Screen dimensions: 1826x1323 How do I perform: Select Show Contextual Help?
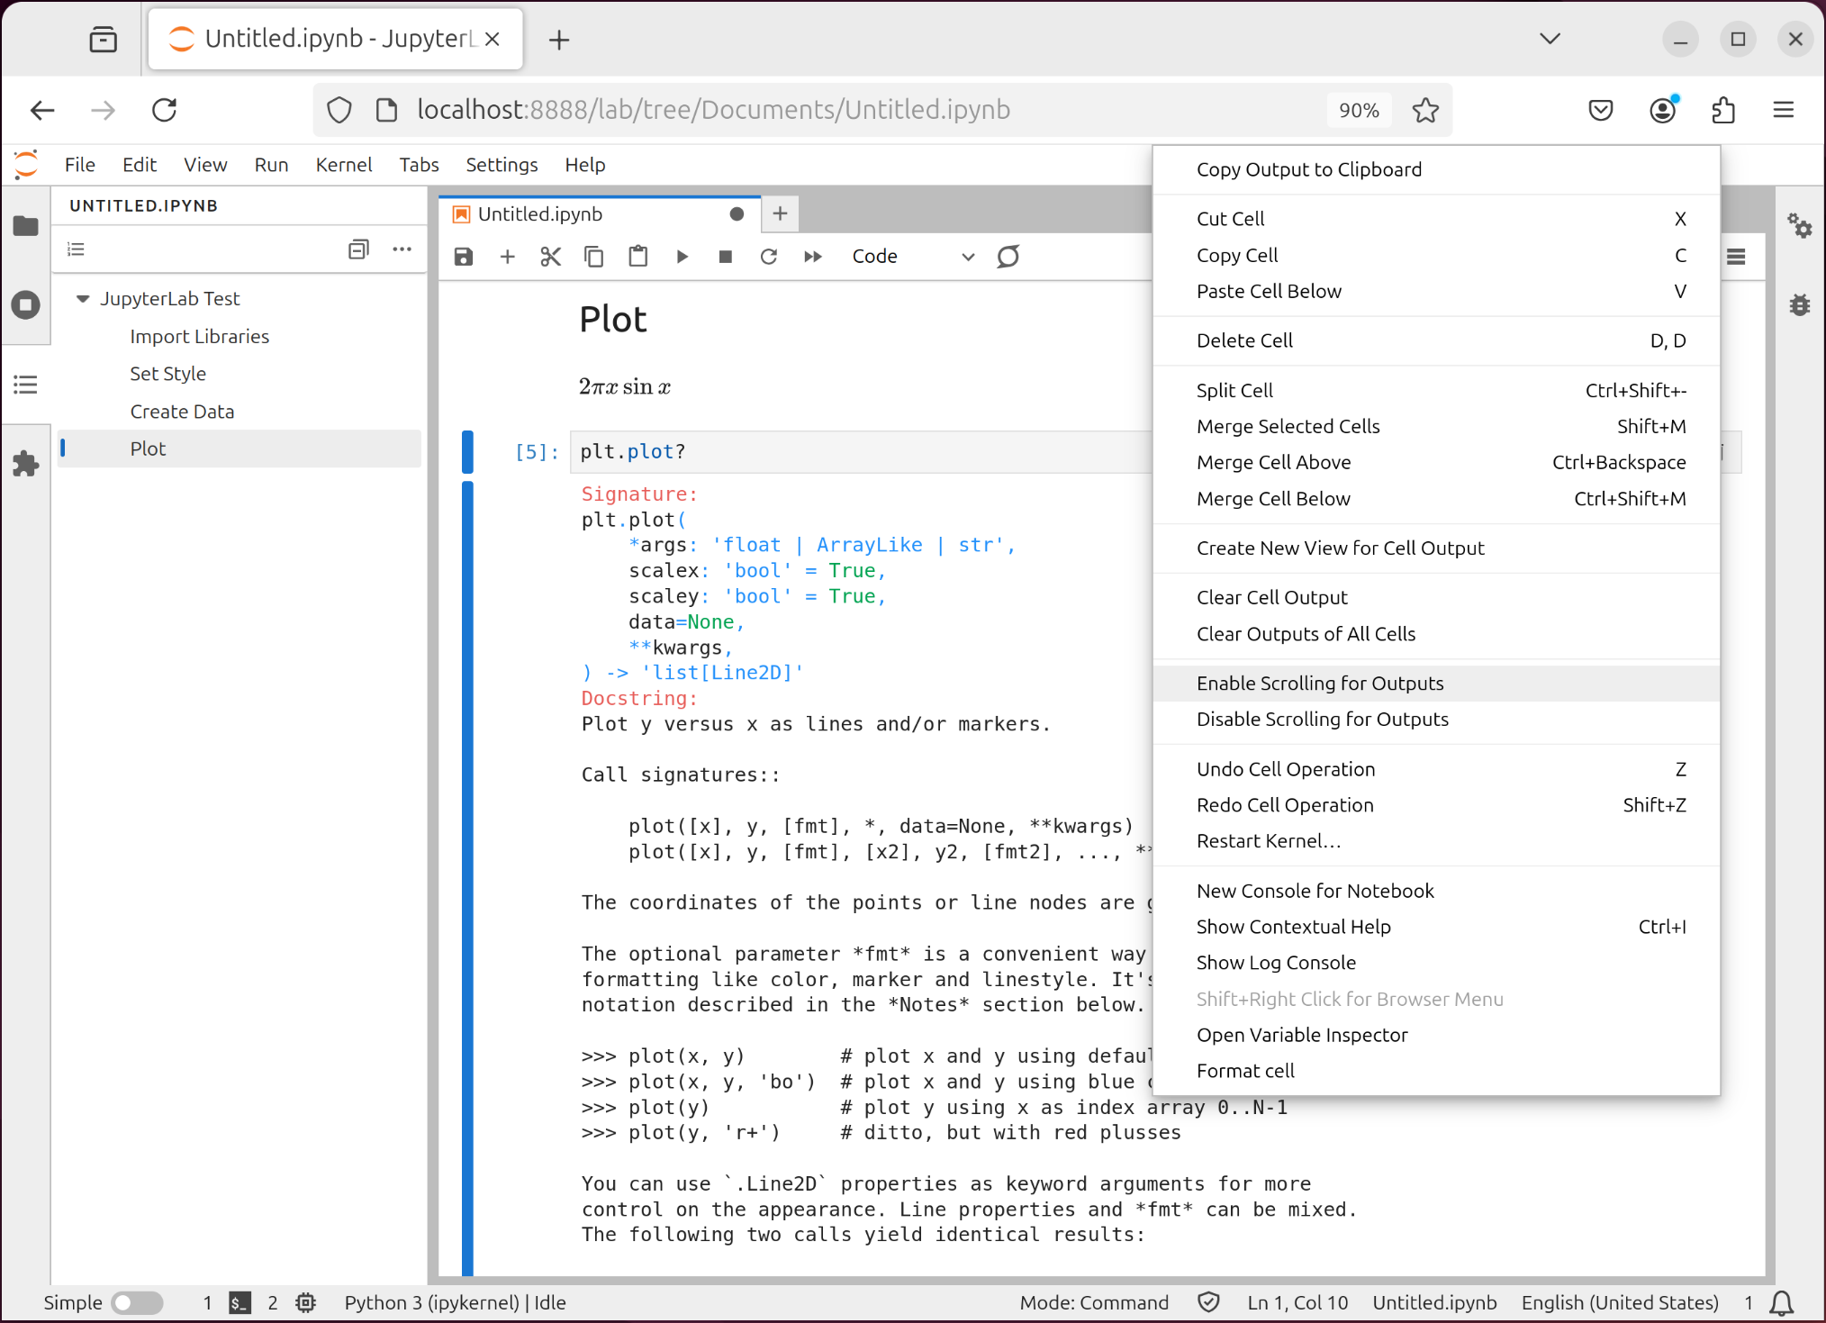[x=1436, y=927]
